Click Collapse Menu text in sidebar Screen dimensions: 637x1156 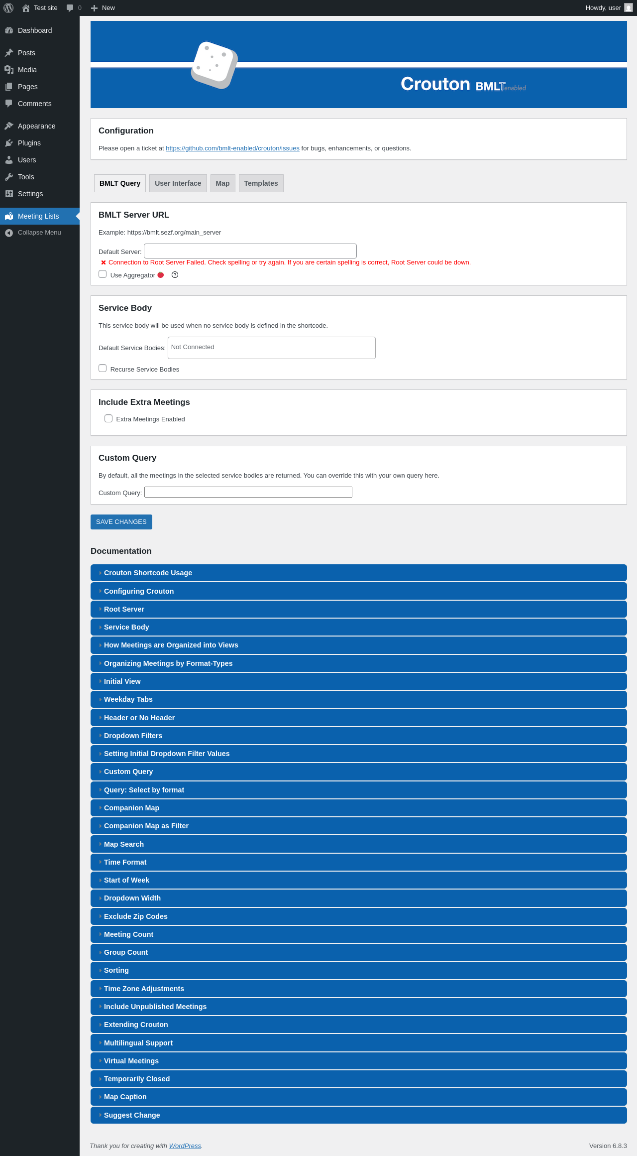click(x=39, y=233)
